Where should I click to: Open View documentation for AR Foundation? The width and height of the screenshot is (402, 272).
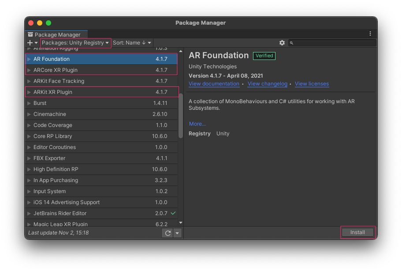click(x=214, y=83)
